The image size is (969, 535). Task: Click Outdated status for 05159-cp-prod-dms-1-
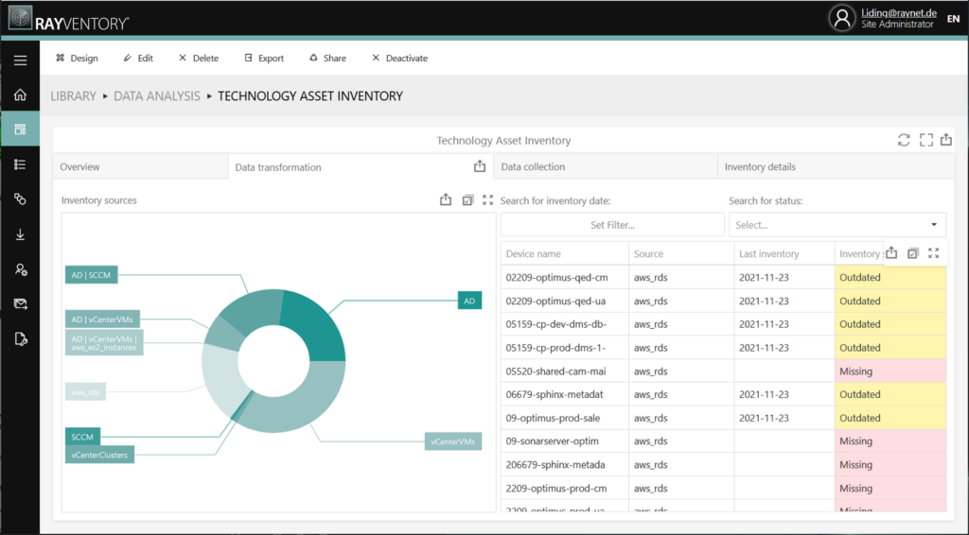point(890,348)
